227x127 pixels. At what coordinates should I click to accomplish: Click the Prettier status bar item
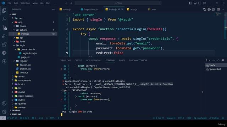coord(214,118)
